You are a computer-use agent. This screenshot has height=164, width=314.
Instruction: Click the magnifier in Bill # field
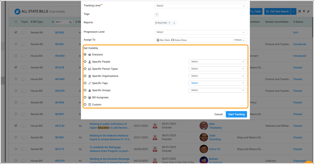click(x=70, y=22)
